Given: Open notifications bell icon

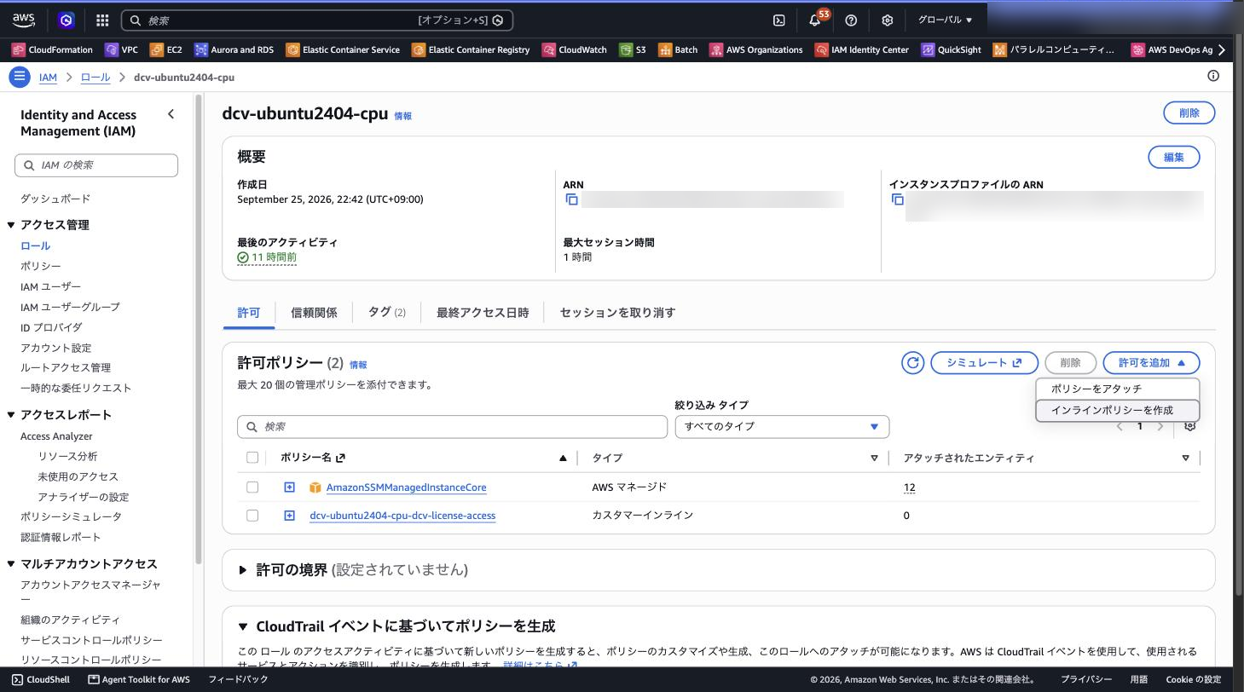Looking at the screenshot, I should coord(815,20).
